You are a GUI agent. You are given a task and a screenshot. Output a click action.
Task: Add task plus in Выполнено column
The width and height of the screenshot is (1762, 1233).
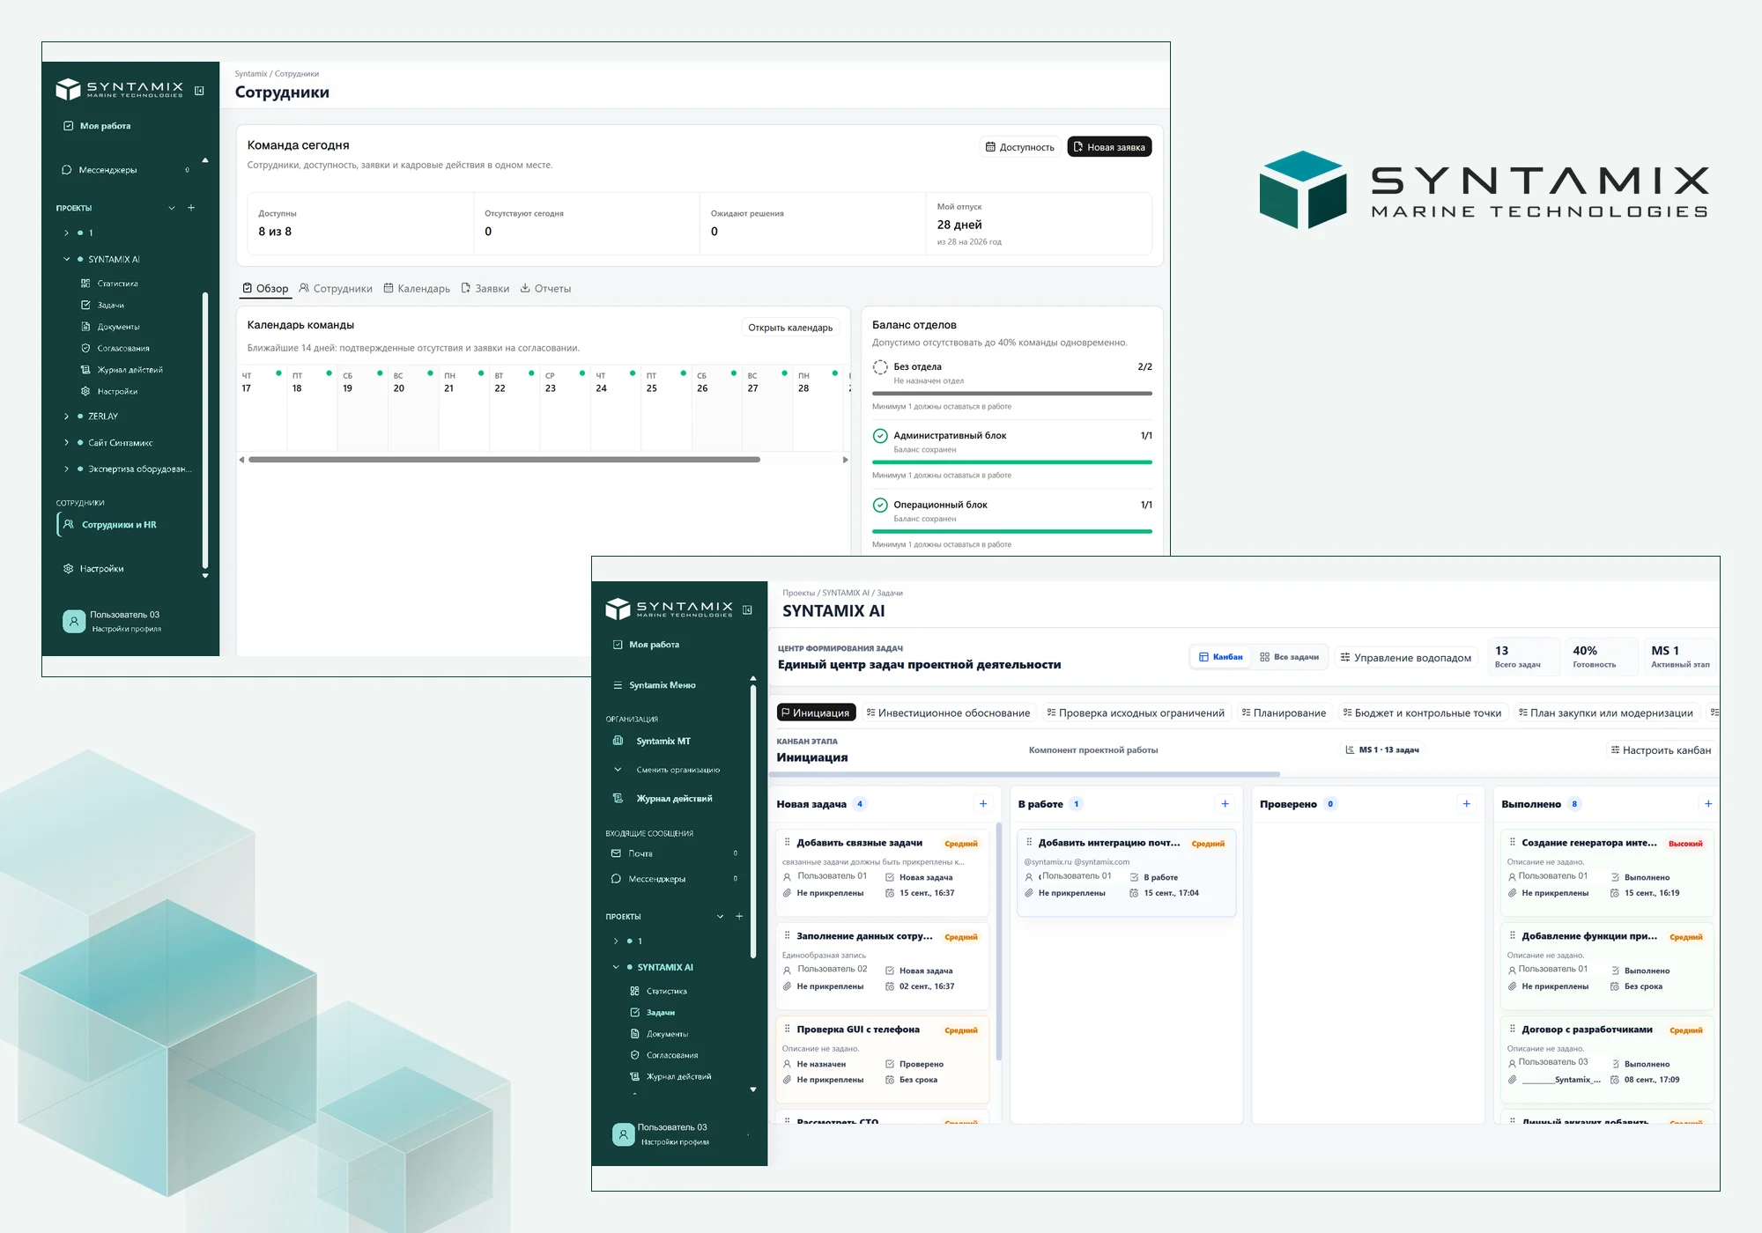pos(1708,803)
